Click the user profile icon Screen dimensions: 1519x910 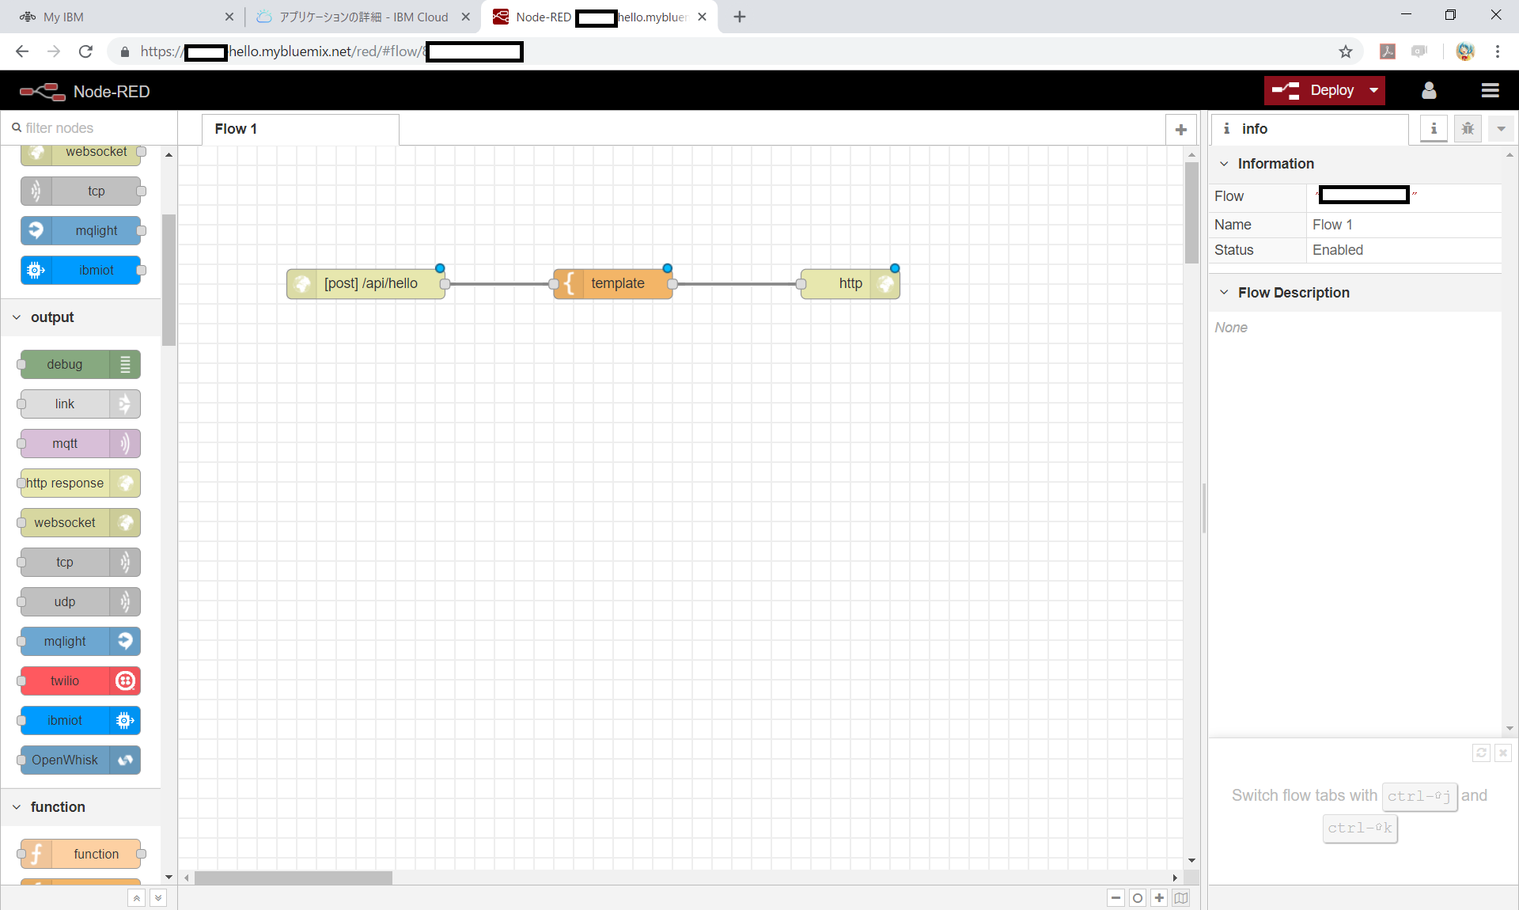(1428, 90)
